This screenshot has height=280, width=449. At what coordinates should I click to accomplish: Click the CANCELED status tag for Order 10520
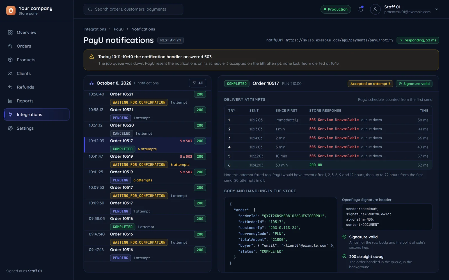122,134
